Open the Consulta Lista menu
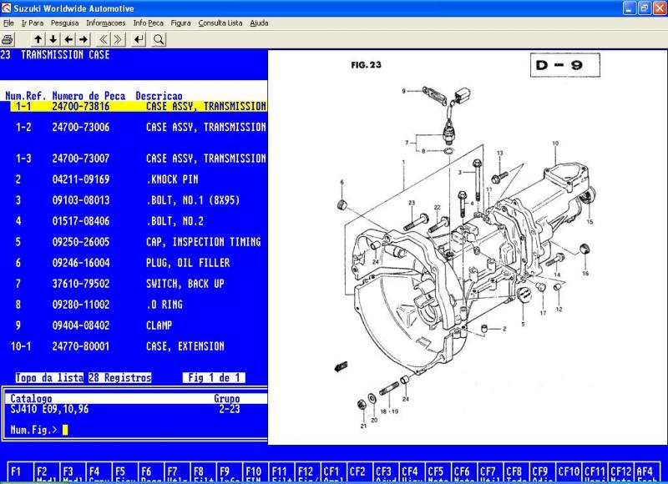The width and height of the screenshot is (668, 484). pyautogui.click(x=220, y=23)
